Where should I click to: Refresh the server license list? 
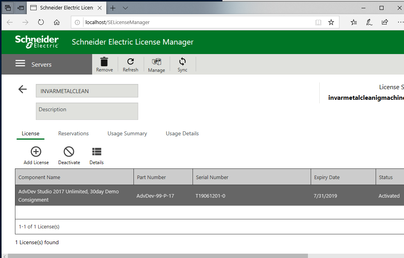[x=130, y=64]
